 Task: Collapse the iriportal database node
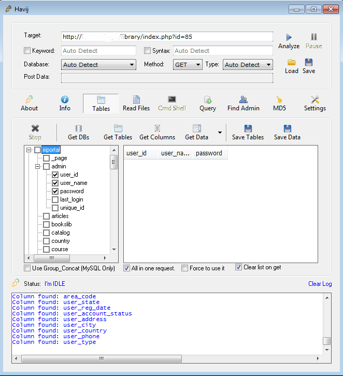(29, 150)
